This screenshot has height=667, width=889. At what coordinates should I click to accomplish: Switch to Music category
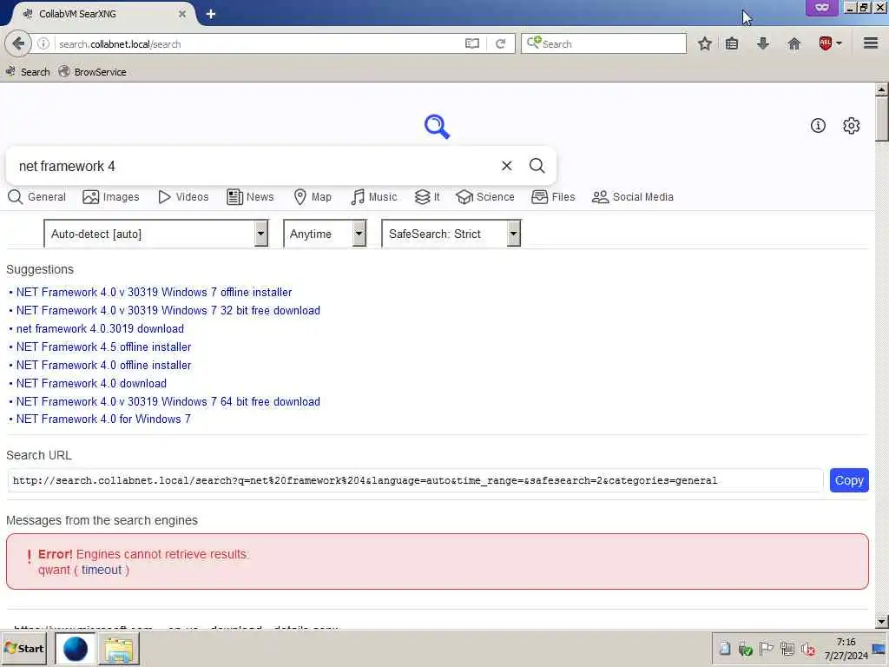(373, 197)
